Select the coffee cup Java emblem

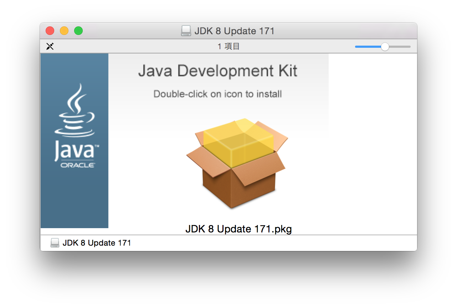tap(76, 114)
